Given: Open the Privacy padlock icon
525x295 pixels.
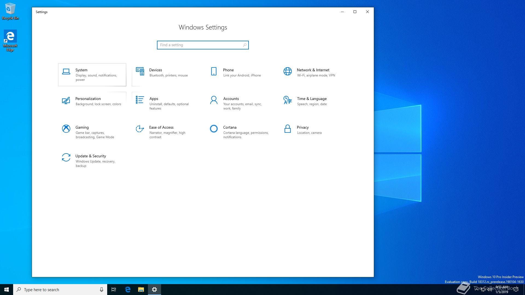Looking at the screenshot, I should (x=287, y=129).
